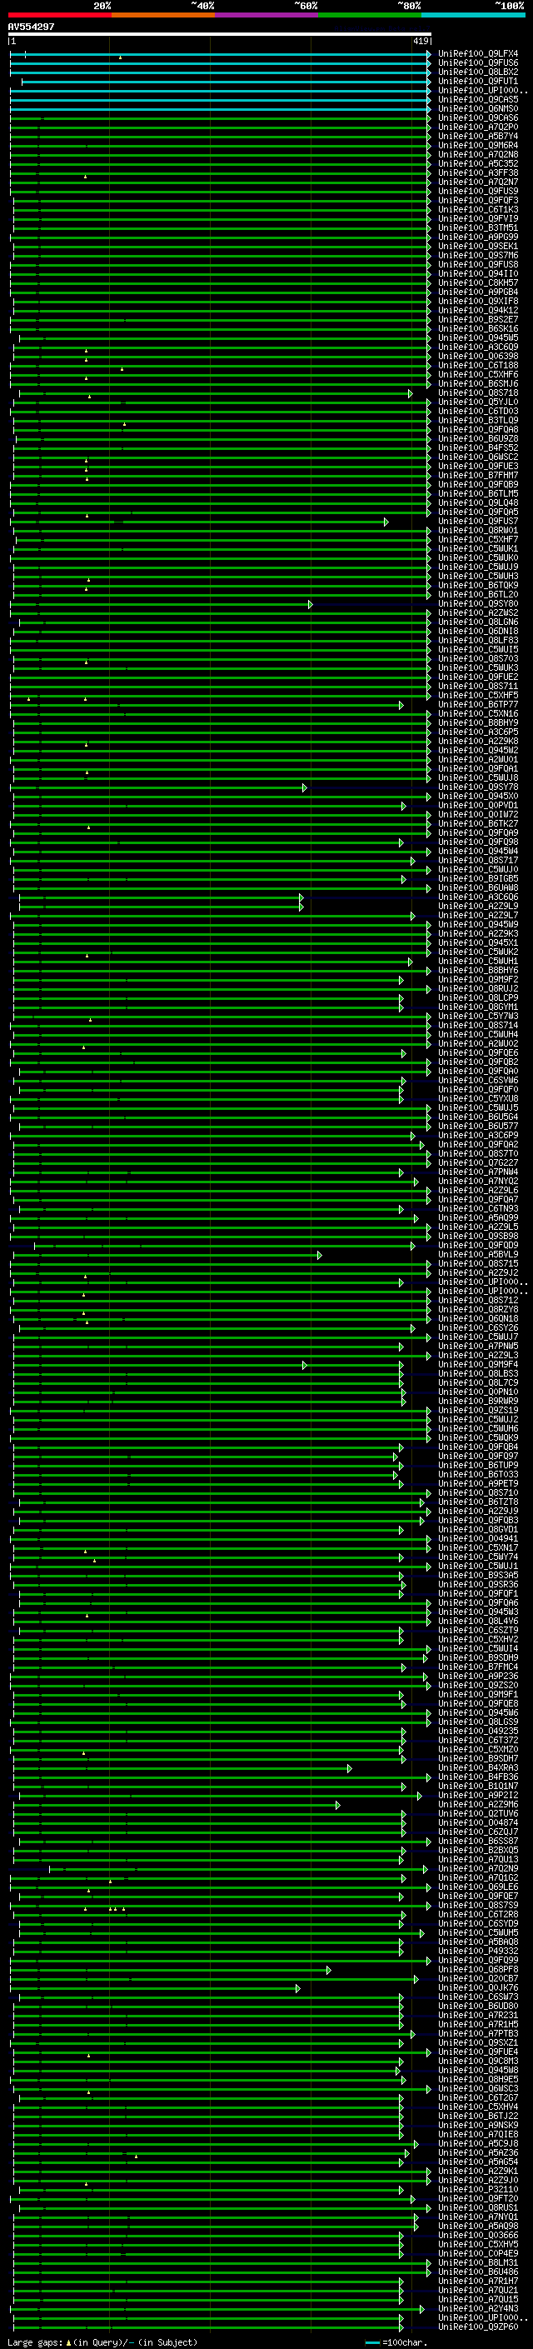Select the UniRef100_Q9CAS5 entry

(478, 99)
